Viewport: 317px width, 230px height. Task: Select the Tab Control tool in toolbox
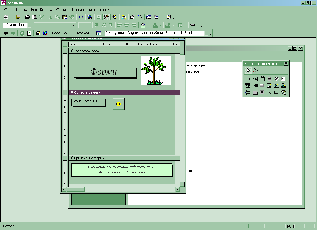point(255,92)
